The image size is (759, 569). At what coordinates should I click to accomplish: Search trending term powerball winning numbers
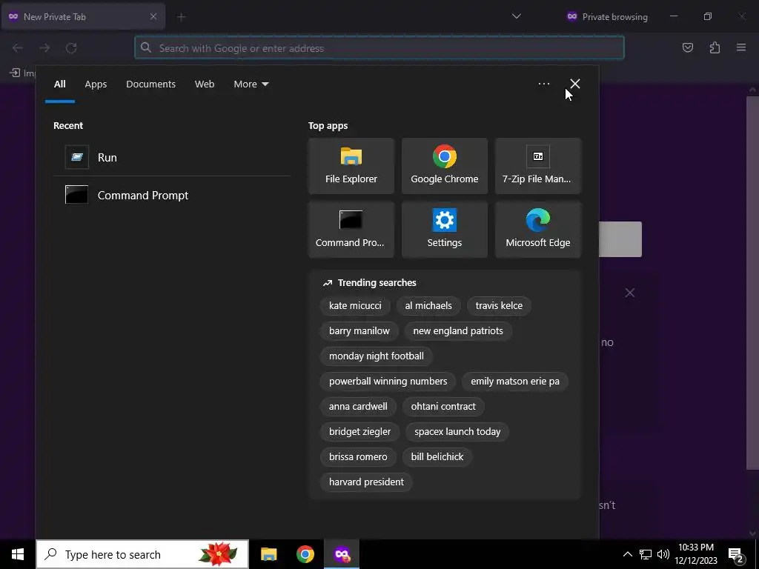[x=388, y=382]
